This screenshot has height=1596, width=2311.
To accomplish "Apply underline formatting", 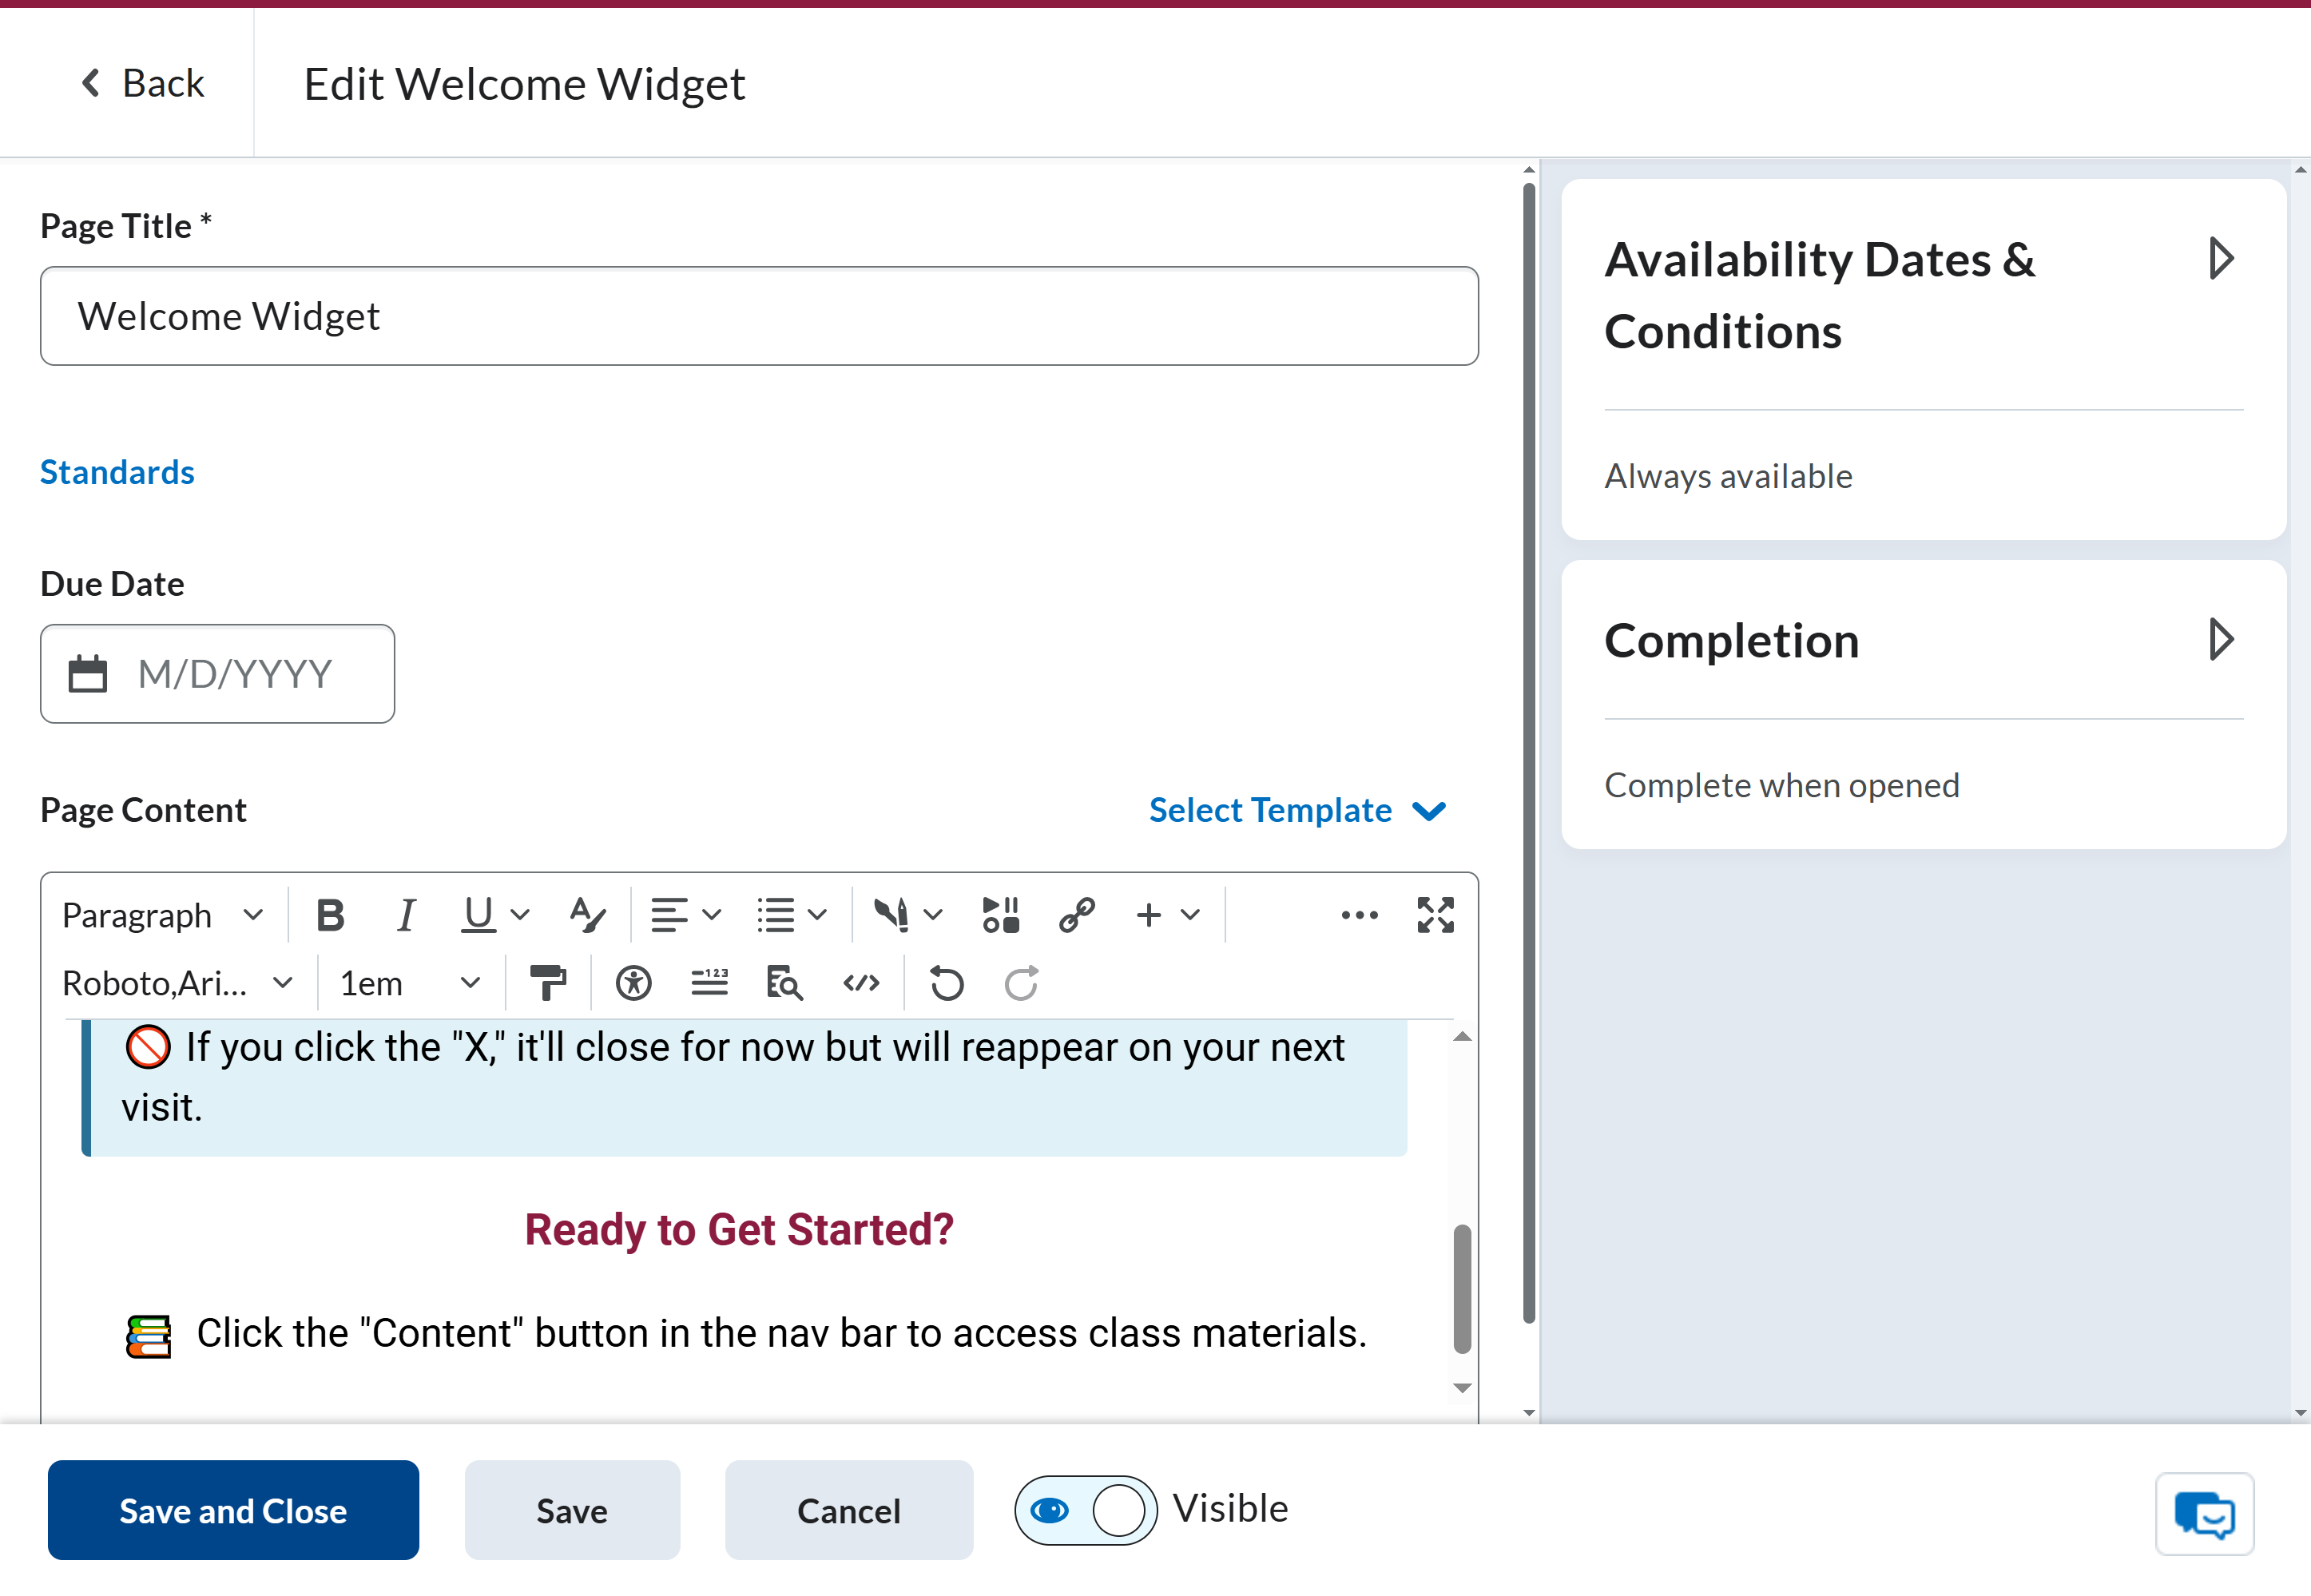I will [478, 915].
